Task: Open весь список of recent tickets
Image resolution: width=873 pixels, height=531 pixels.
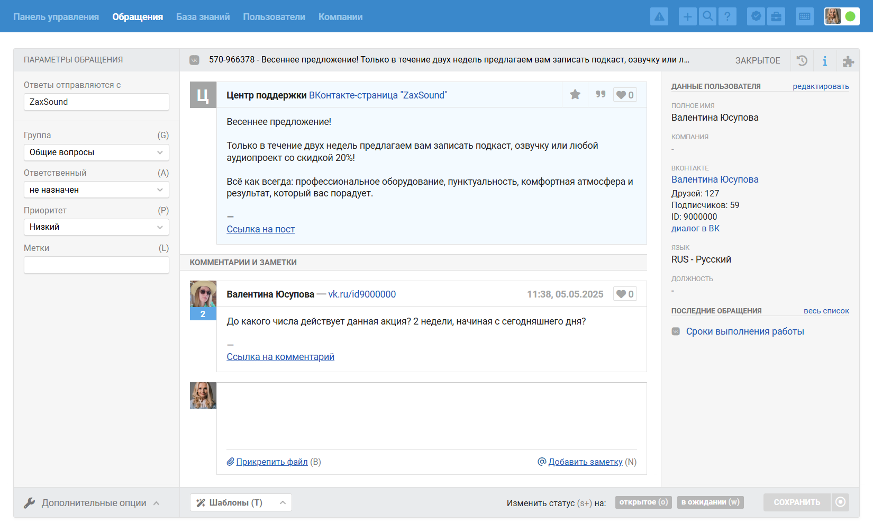Action: 826,311
